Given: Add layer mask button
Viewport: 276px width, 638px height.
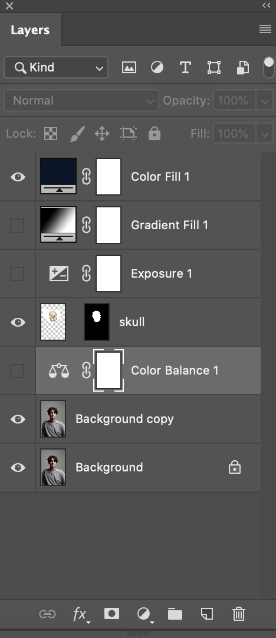Looking at the screenshot, I should coord(112,614).
